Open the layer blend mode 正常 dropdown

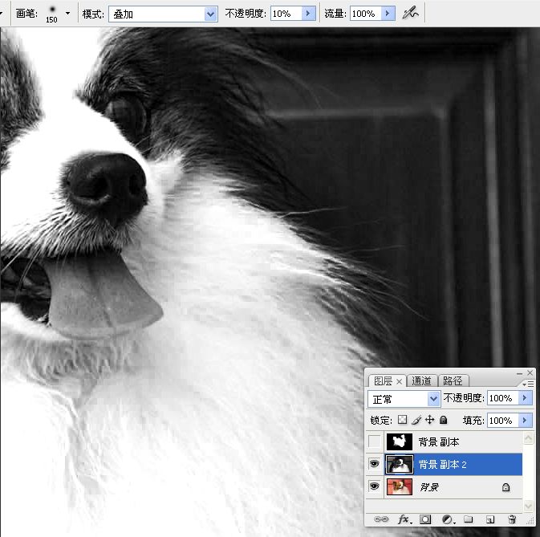point(404,399)
